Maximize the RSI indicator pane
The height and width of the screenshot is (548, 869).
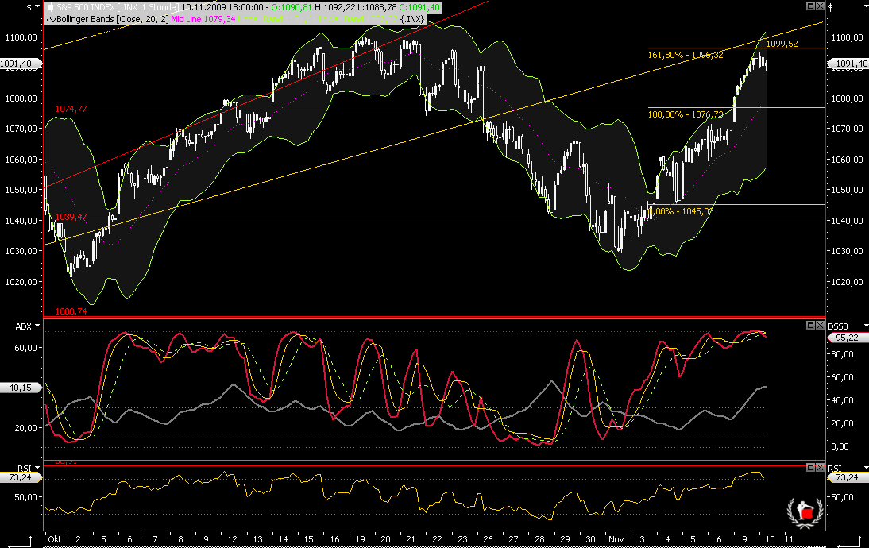810,468
